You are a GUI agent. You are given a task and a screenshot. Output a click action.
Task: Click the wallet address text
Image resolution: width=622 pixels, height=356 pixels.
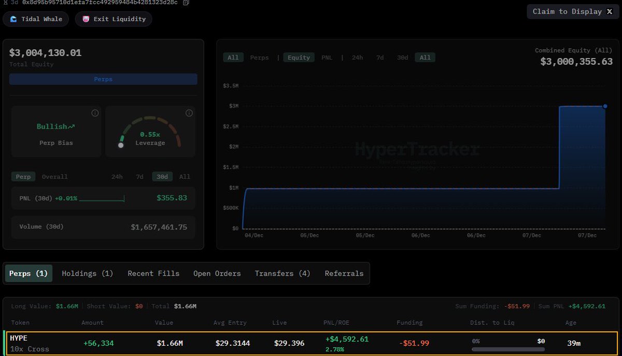point(100,3)
